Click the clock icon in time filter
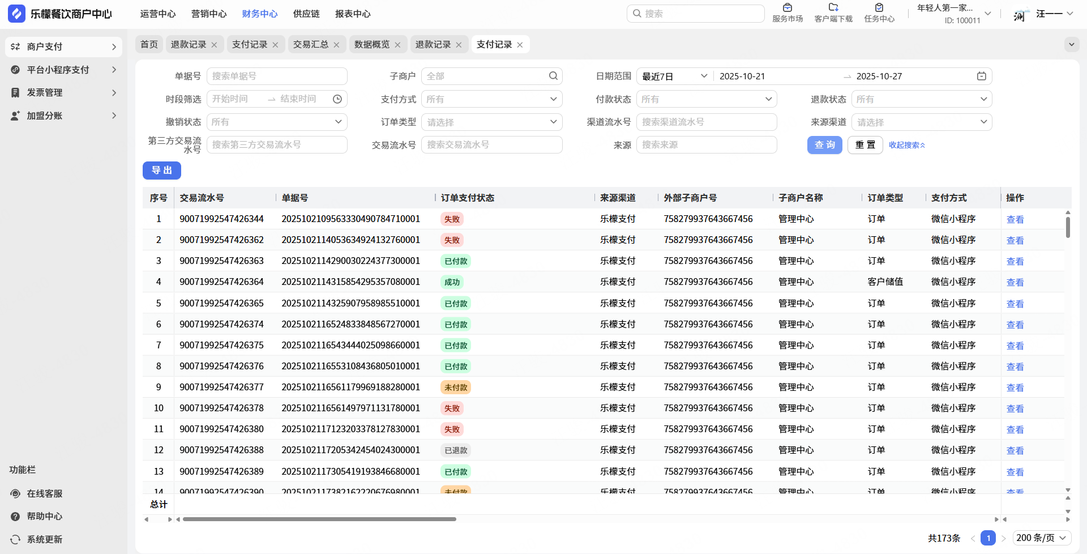 [x=337, y=99]
